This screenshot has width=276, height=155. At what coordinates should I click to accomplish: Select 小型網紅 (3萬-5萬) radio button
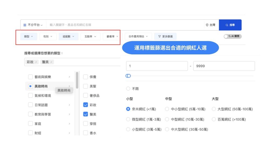click(128, 129)
